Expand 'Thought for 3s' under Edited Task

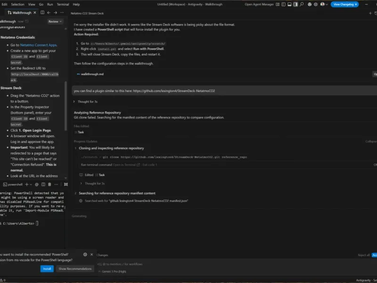pyautogui.click(x=93, y=183)
